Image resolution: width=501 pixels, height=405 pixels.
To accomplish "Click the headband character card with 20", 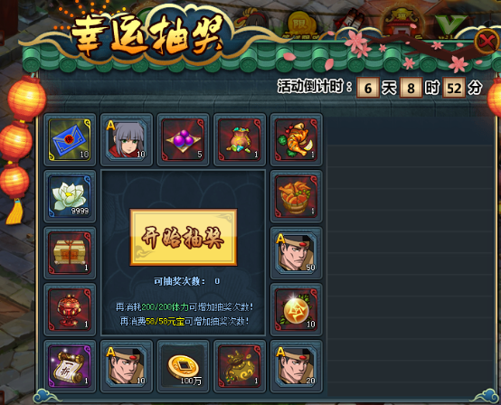I will coord(297,366).
